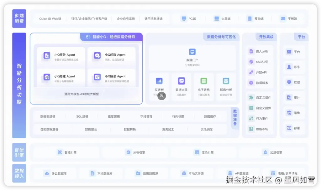321x190 pixels.
Task: Click the 开放API icon
Action: pyautogui.click(x=251, y=72)
